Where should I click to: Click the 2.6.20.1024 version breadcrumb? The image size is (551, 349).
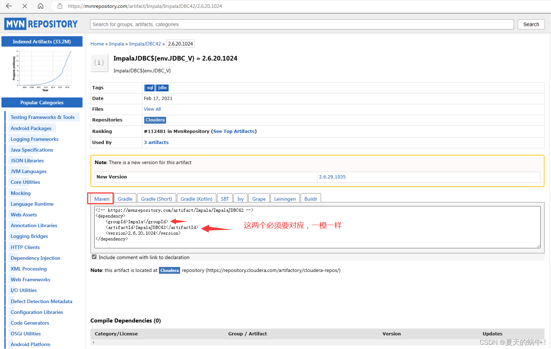(180, 44)
